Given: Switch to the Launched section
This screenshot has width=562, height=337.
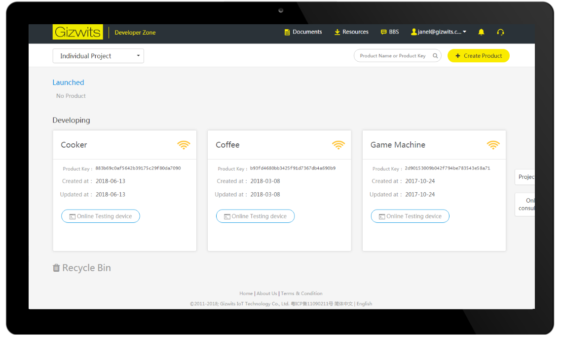Looking at the screenshot, I should pos(68,82).
